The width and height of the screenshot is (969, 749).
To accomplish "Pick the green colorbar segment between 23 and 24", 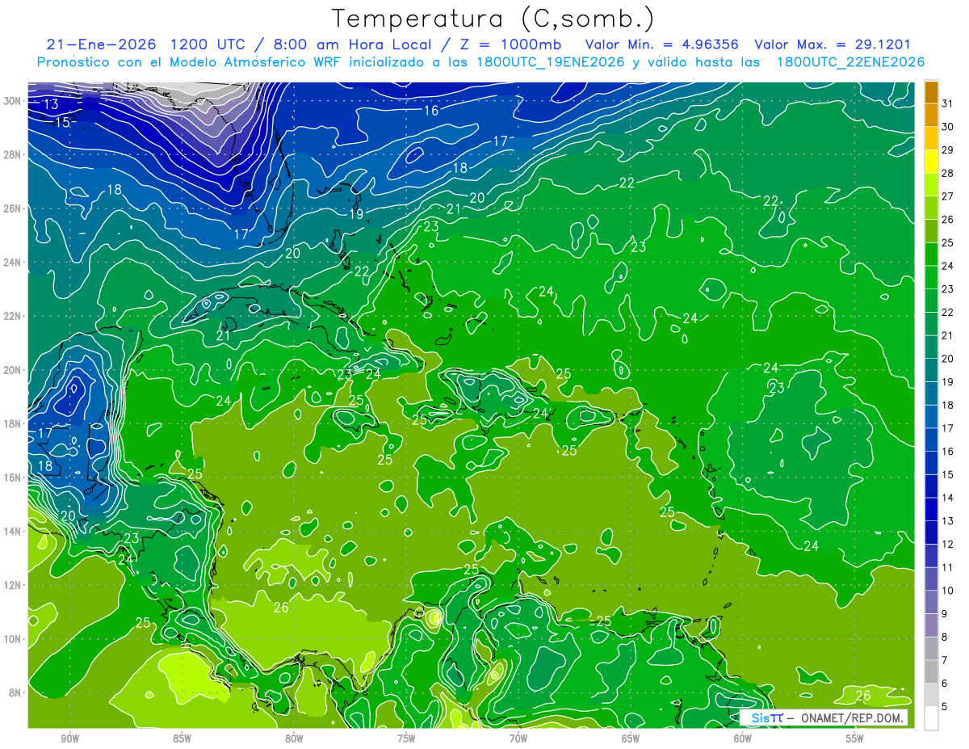I will (931, 277).
